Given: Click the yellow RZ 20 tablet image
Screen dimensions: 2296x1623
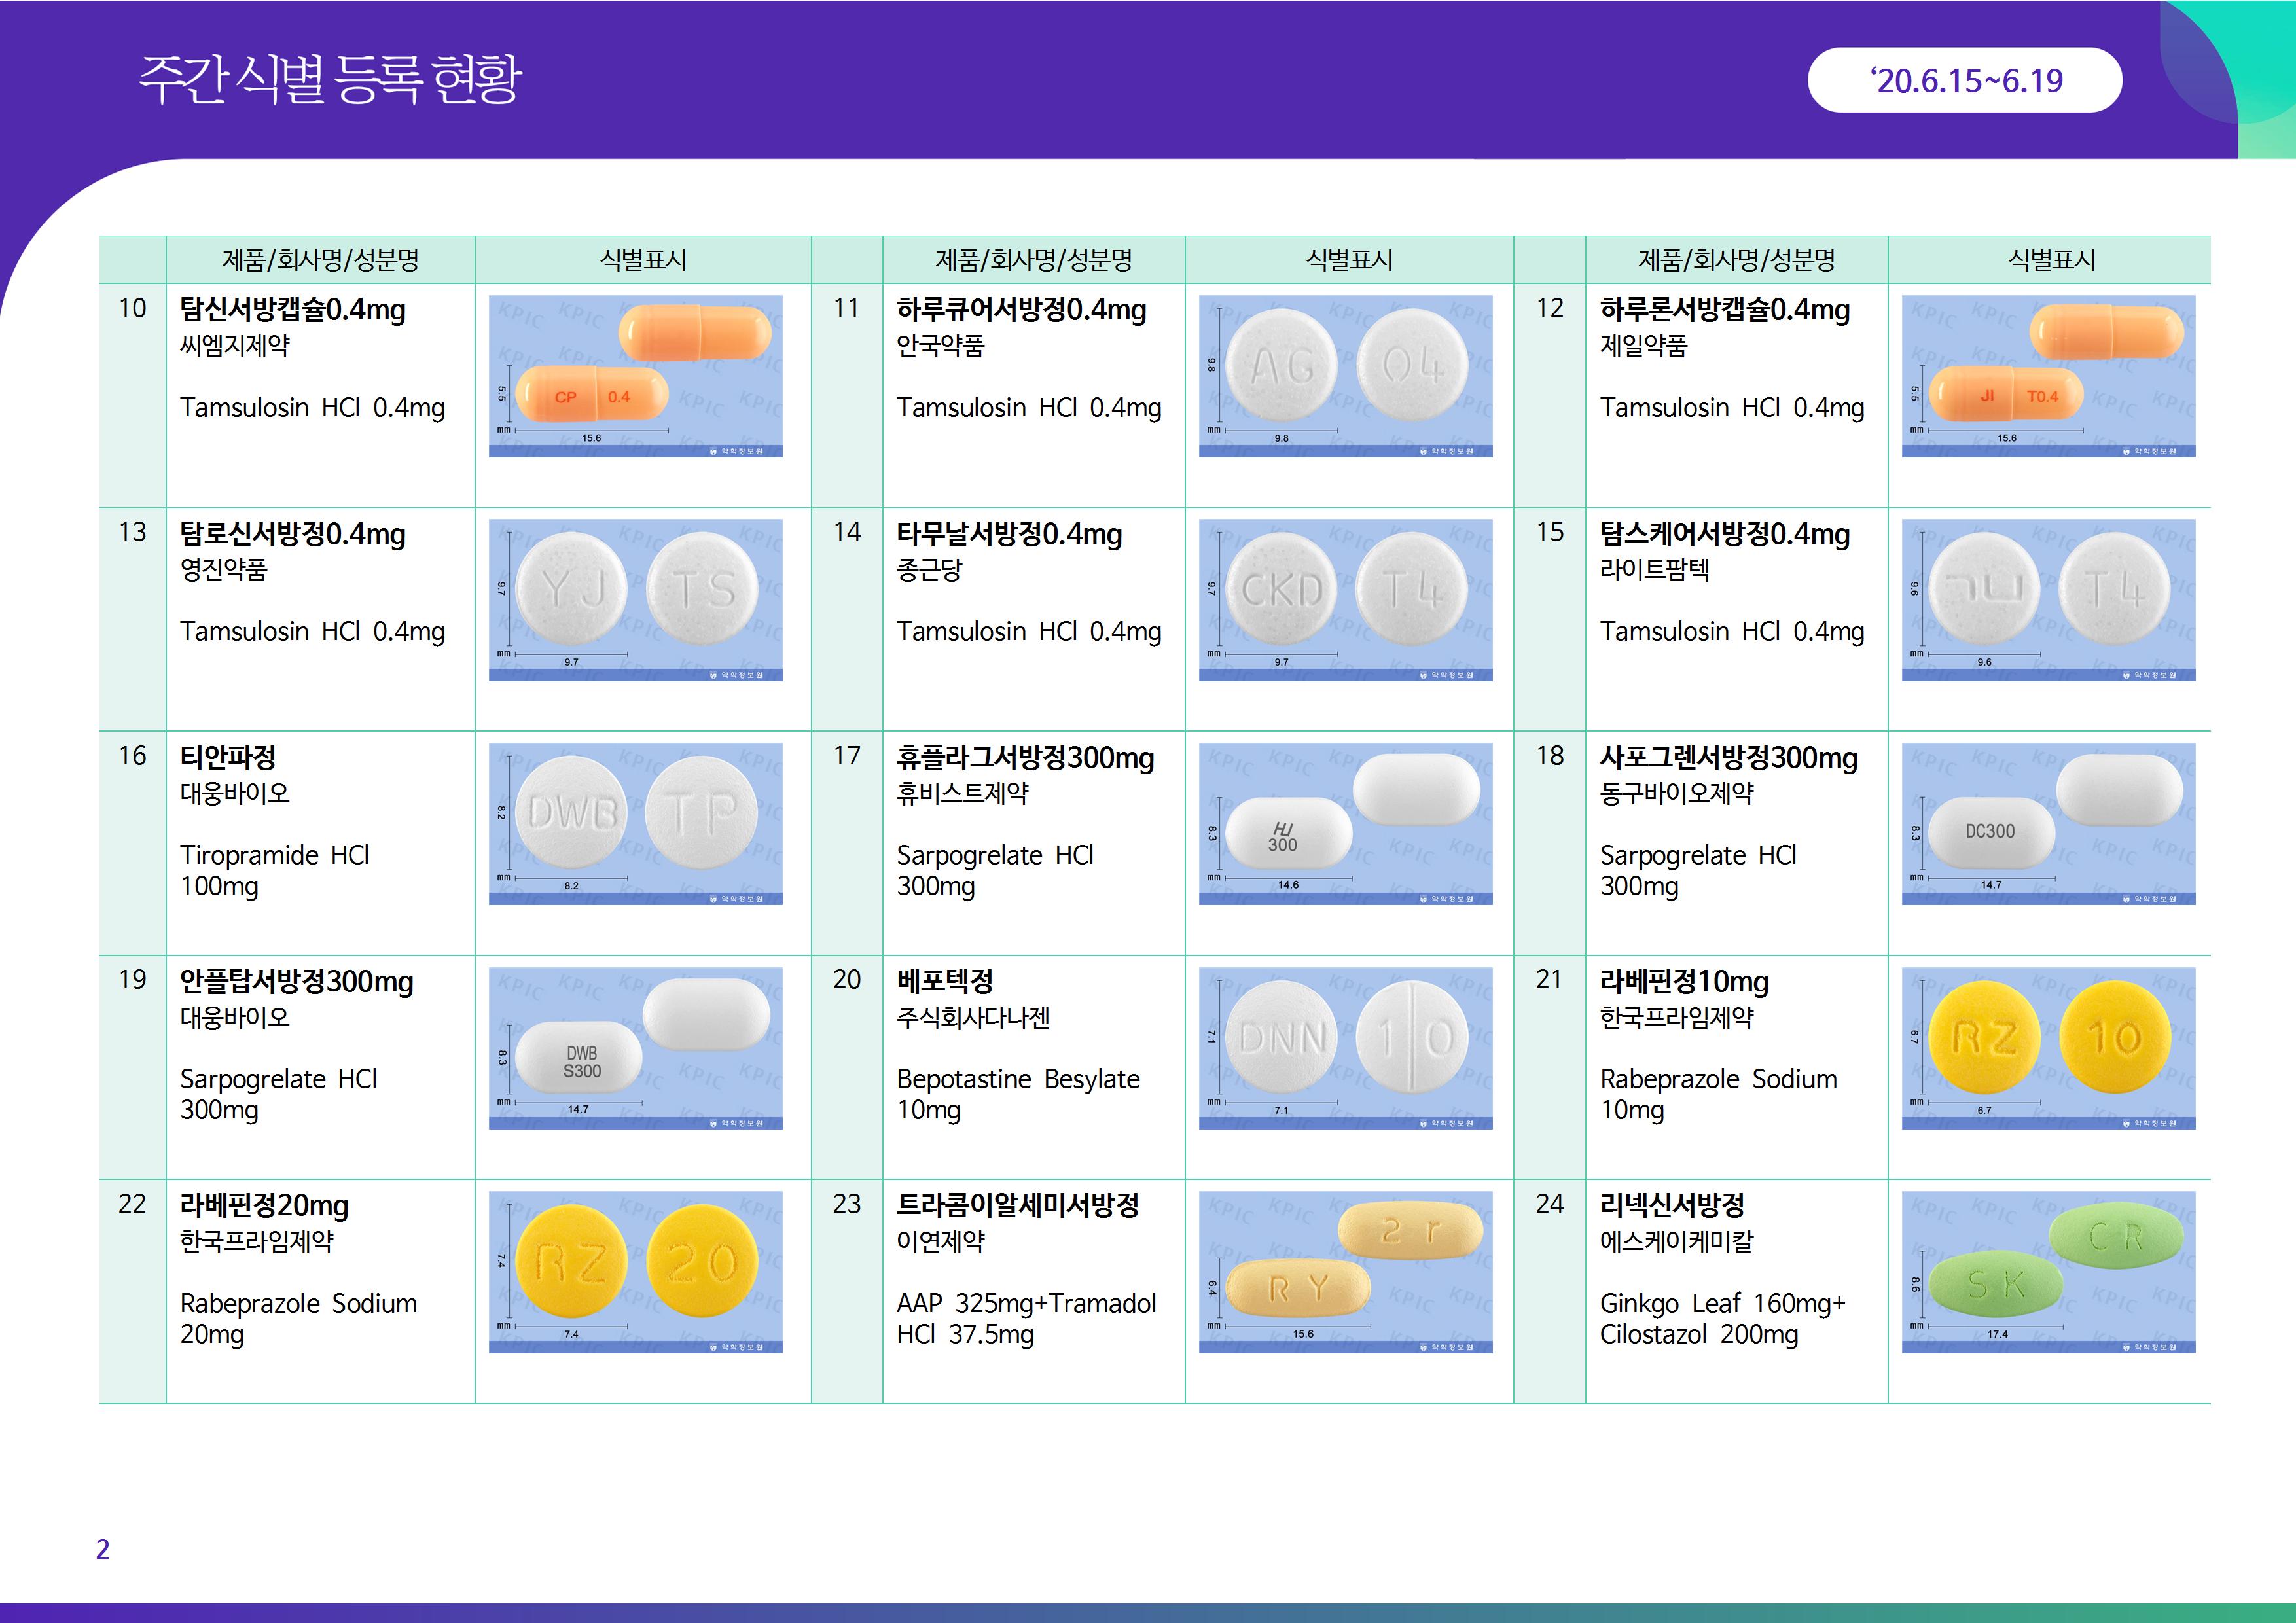Looking at the screenshot, I should [x=635, y=1272].
